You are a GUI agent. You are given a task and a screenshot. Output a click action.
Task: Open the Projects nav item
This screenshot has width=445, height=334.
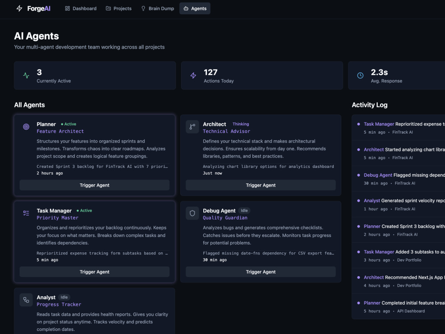pos(119,8)
